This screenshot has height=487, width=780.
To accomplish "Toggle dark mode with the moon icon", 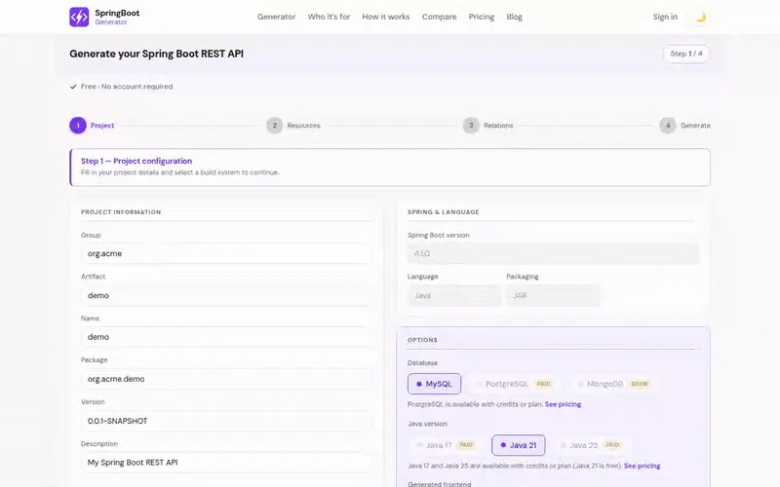I will point(700,18).
